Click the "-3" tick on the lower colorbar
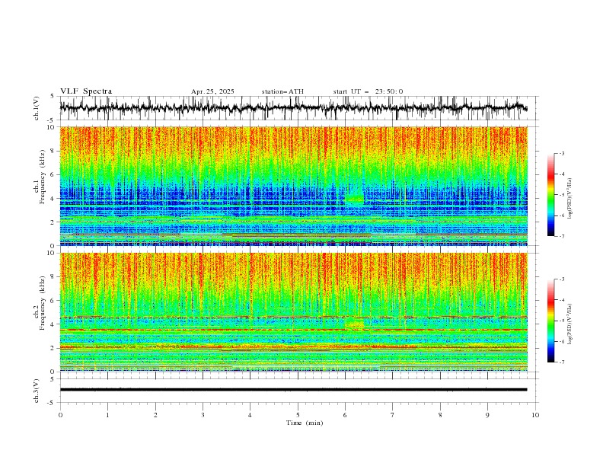Screen dimensions: 603x466 (562, 279)
